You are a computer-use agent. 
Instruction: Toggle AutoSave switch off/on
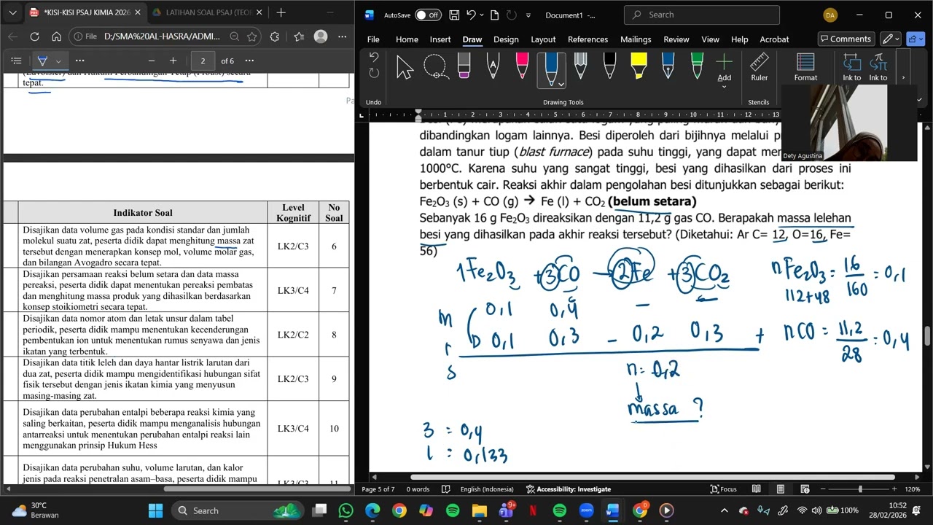point(428,15)
